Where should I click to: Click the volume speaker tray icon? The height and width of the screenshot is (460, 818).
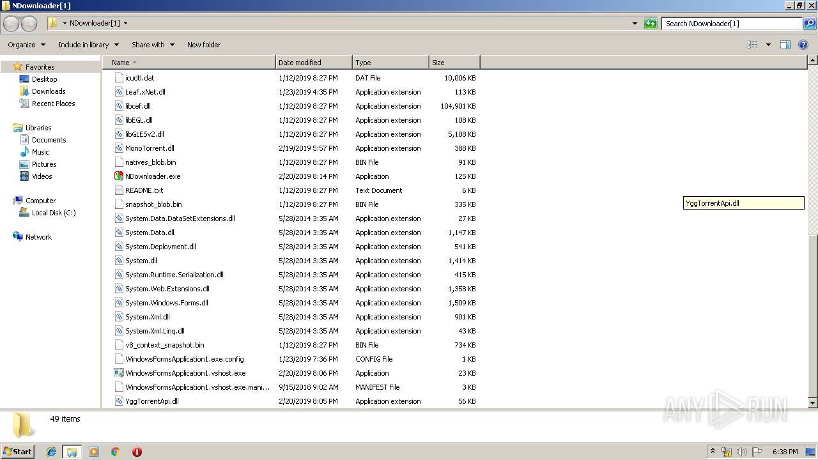742,452
